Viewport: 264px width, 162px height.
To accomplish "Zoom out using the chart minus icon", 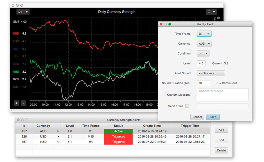I will tap(23, 103).
